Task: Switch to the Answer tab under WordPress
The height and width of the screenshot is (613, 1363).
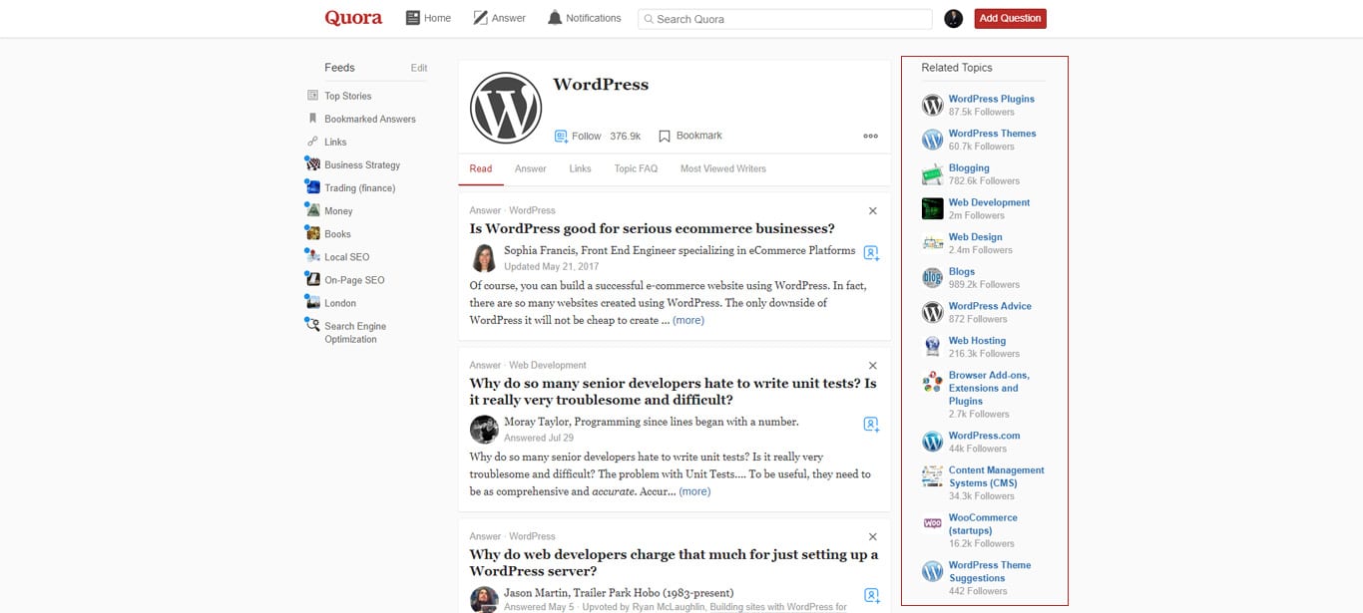Action: [x=531, y=168]
